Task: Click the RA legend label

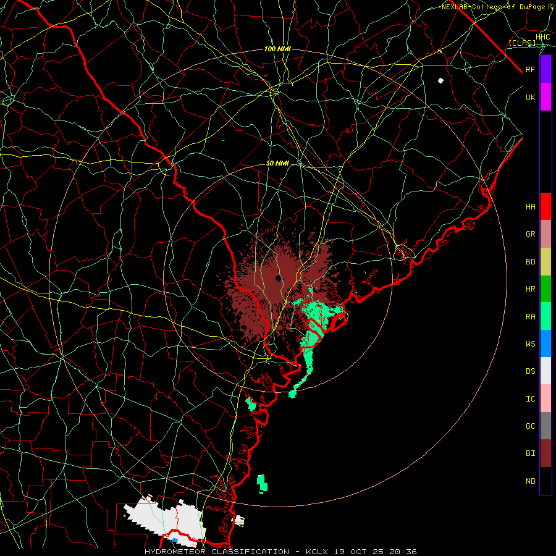Action: [x=531, y=317]
